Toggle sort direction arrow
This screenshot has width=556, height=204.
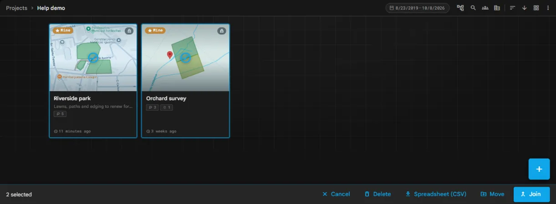coord(524,8)
